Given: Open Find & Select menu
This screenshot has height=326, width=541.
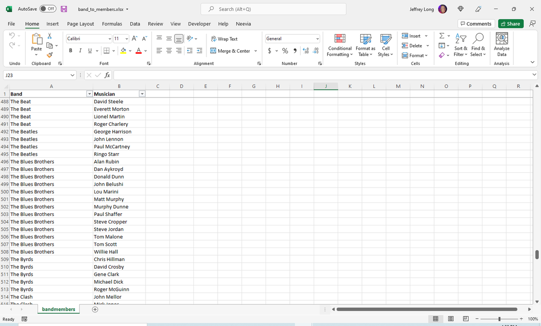Looking at the screenshot, I should [x=478, y=46].
